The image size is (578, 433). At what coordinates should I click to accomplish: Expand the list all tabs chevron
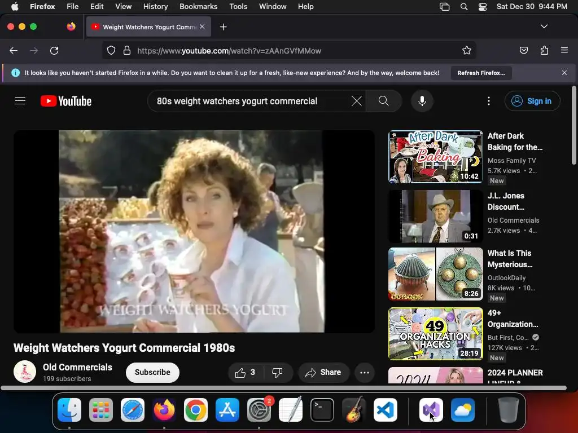click(544, 26)
